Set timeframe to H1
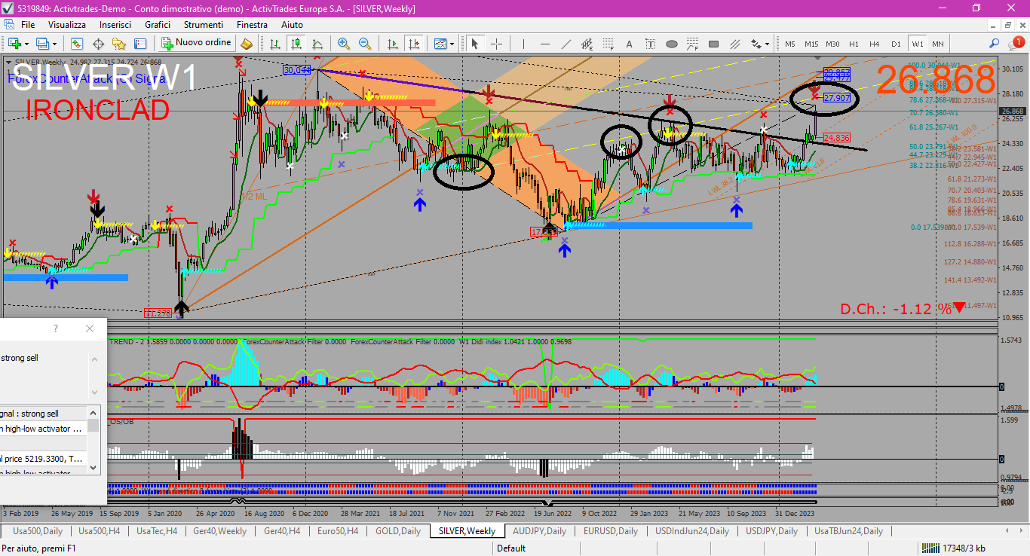1030x556 pixels. click(x=854, y=44)
